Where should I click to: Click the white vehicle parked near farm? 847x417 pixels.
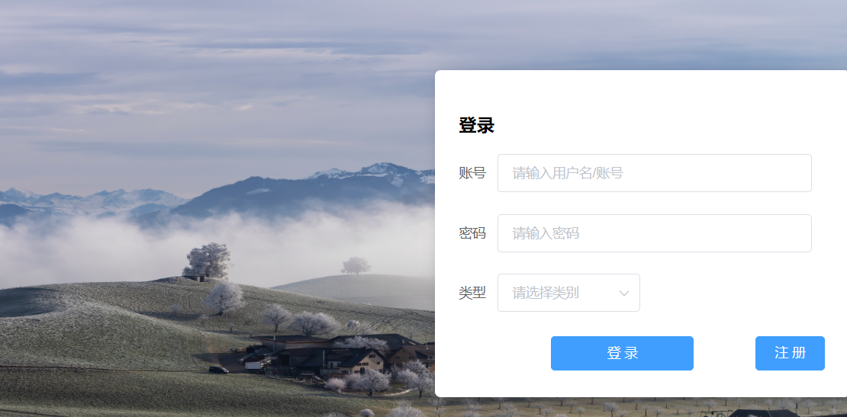point(253,365)
